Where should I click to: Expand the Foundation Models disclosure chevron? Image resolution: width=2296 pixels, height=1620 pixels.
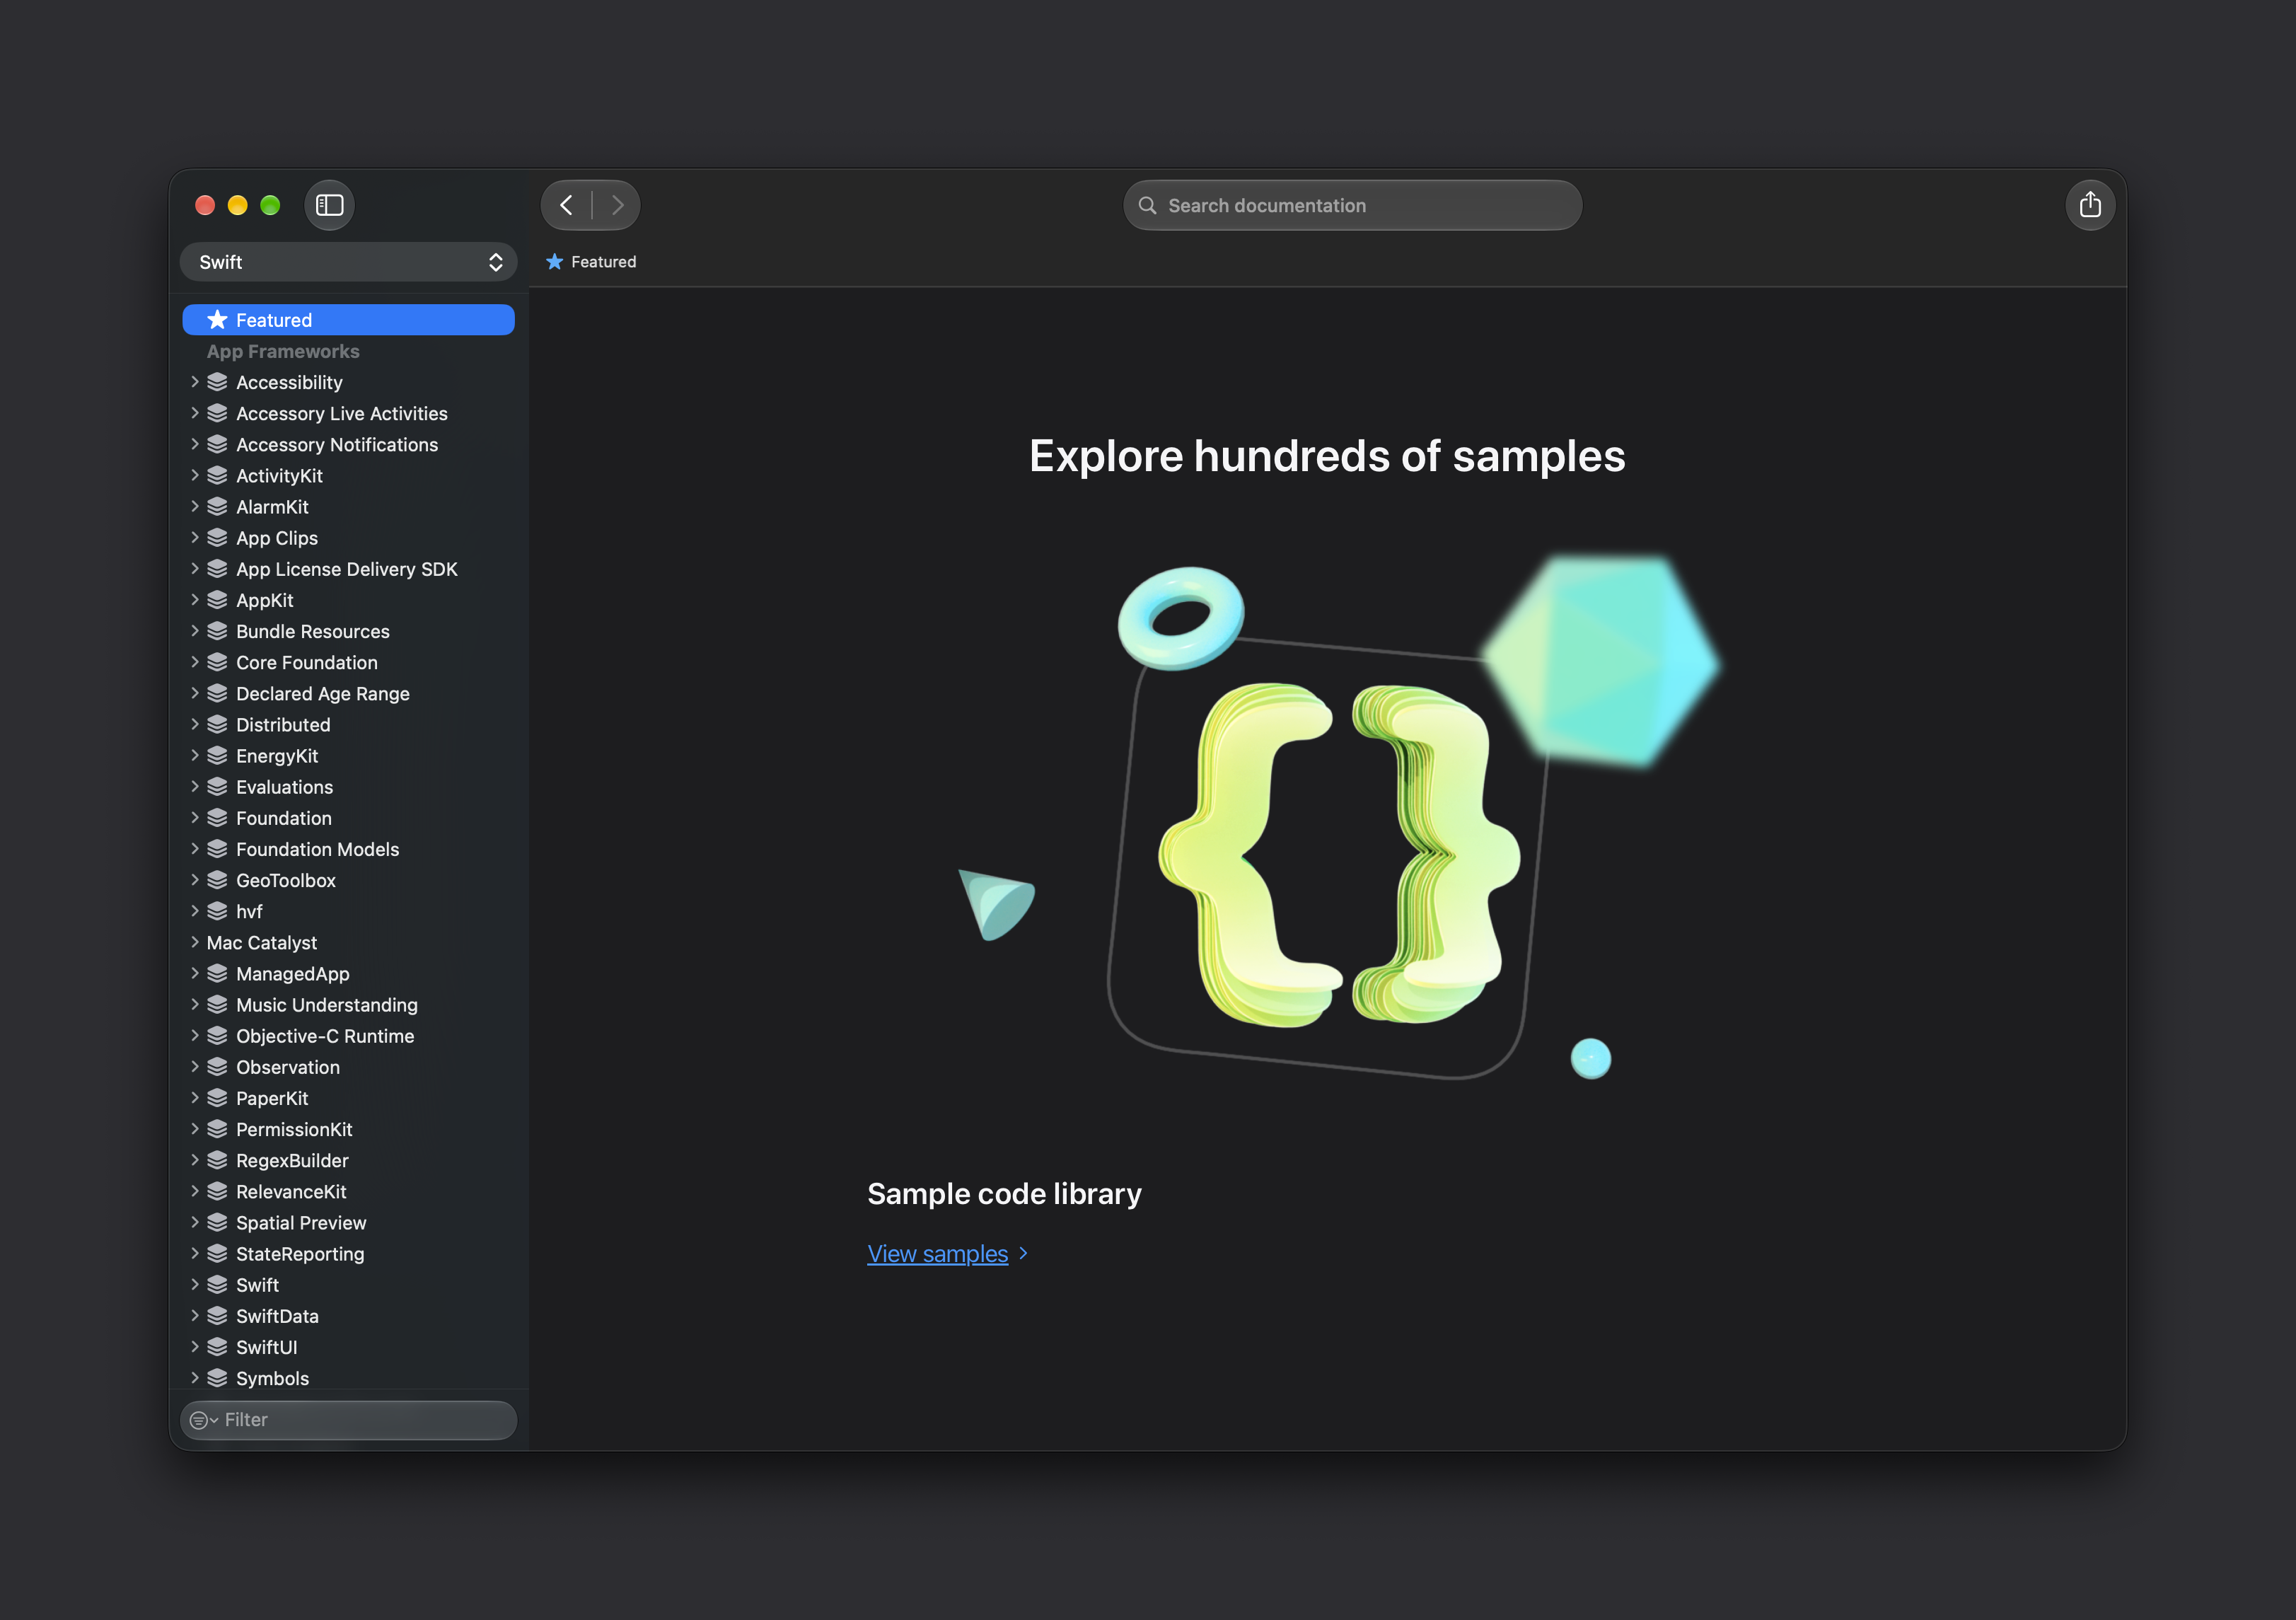[195, 849]
